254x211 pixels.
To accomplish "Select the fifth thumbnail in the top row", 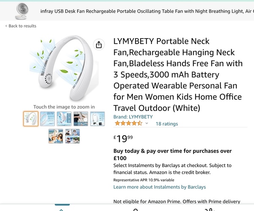I will pyautogui.click(x=97, y=119).
